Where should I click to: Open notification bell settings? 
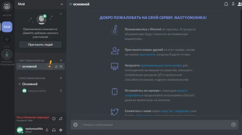click(x=226, y=4)
